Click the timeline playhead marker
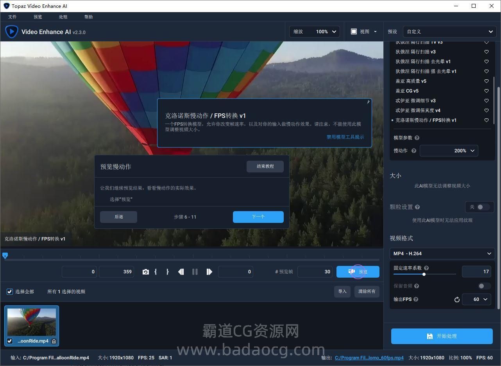The image size is (501, 366). [5, 255]
